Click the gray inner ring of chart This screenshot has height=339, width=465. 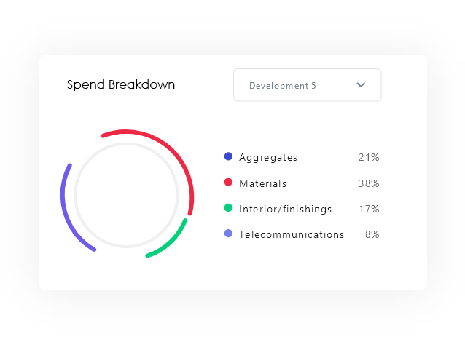(127, 144)
